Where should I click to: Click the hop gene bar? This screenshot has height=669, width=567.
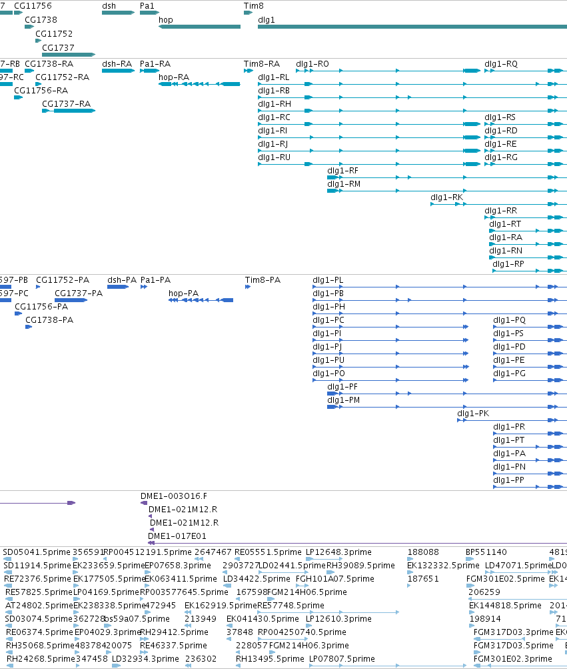pos(199,27)
